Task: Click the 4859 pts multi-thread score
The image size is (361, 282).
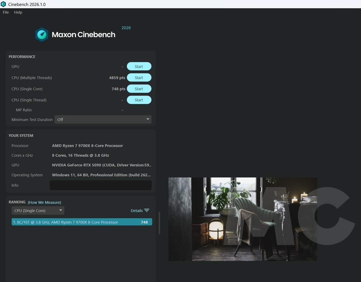Action: (x=117, y=78)
